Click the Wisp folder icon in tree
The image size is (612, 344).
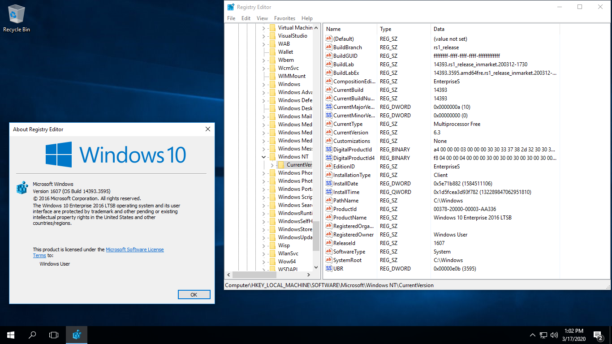pos(272,245)
